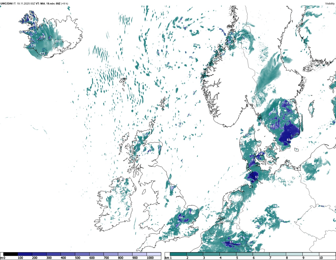This screenshot has width=336, height=260.
Task: Click the 1–2 km dark teal legend swatch
Action: tap(178, 254)
